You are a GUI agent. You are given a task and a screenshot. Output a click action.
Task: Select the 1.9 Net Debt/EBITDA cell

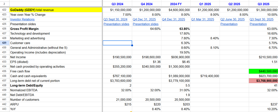click(176, 95)
